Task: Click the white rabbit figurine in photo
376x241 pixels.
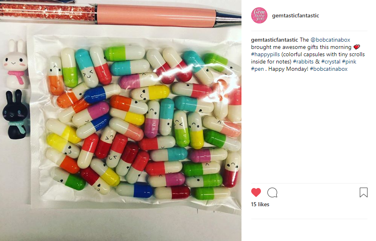Action: [x=15, y=64]
